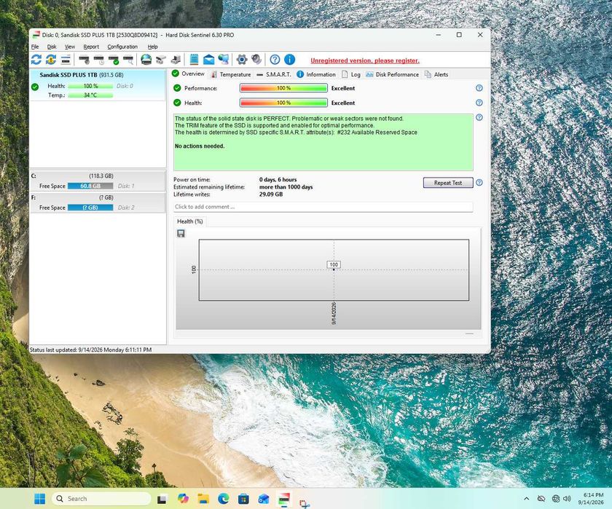
Task: Click the question mark help toolbar icon
Action: coord(275,60)
